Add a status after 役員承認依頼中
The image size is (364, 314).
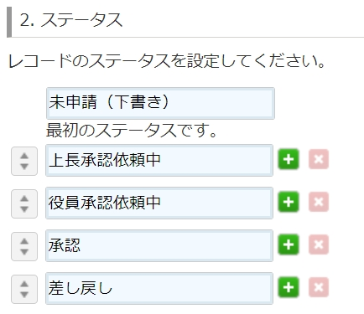(289, 202)
